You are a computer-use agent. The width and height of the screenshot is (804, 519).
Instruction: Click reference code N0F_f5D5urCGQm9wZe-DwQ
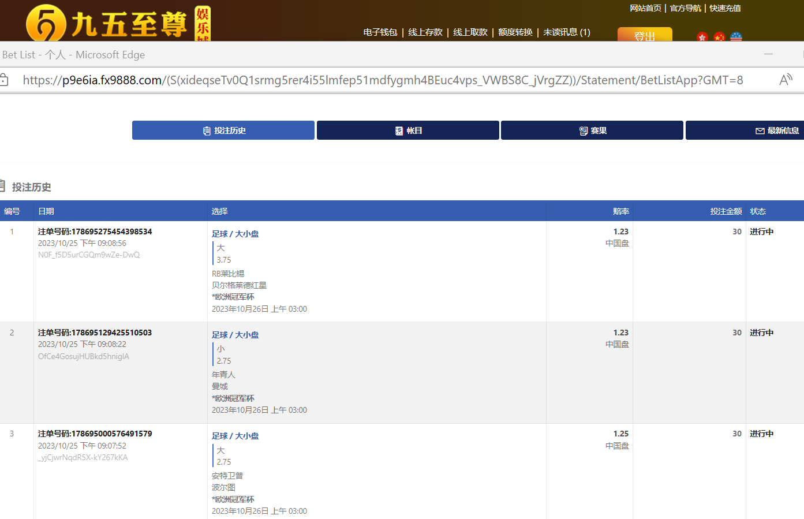click(89, 255)
